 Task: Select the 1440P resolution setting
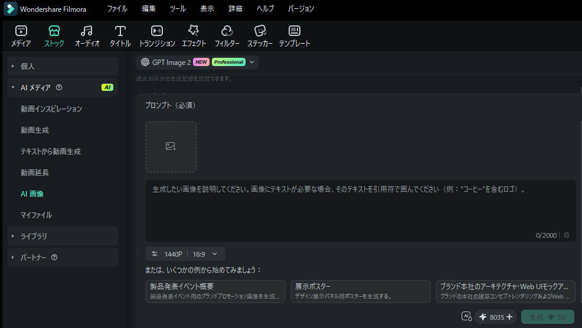[173, 254]
